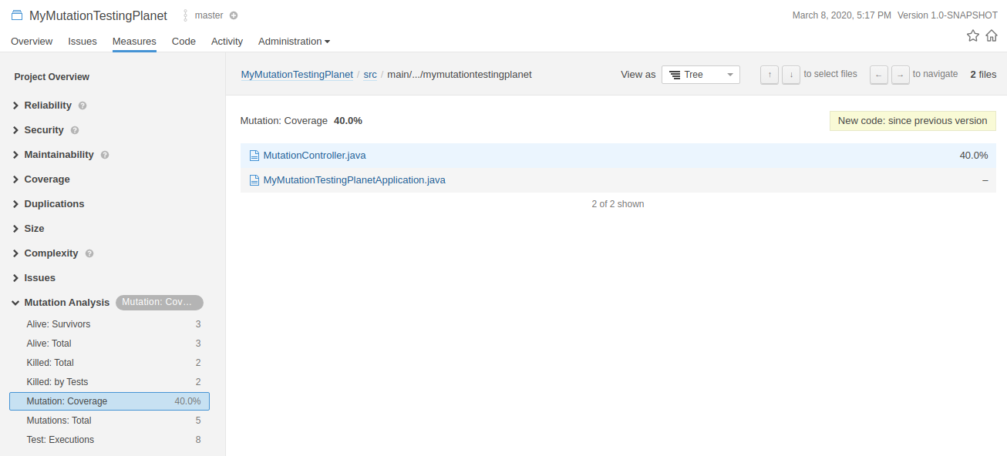Screen dimensions: 1007x456
Task: Click file icon of MyMutationTestingPlanetApplication.java
Action: click(x=254, y=180)
